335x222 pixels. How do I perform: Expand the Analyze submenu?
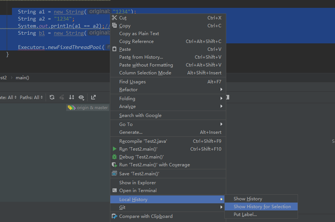pyautogui.click(x=168, y=106)
